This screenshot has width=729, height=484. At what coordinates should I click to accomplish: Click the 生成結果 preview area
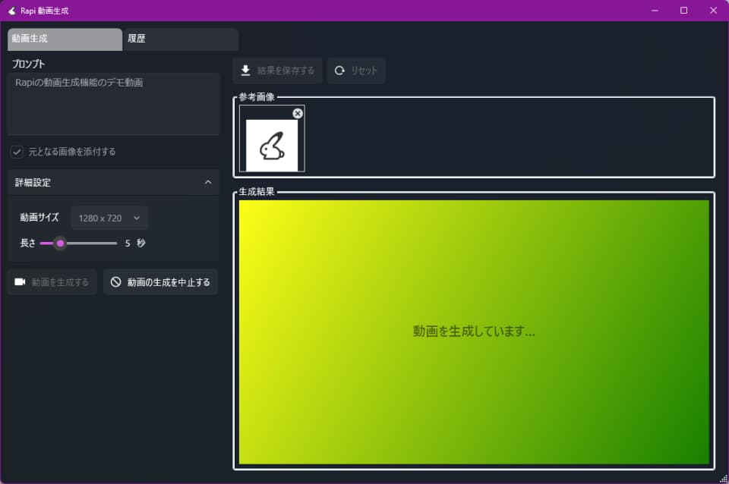[x=473, y=332]
